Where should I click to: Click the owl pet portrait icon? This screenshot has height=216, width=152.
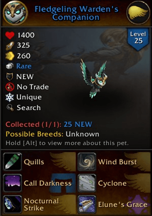(15, 13)
